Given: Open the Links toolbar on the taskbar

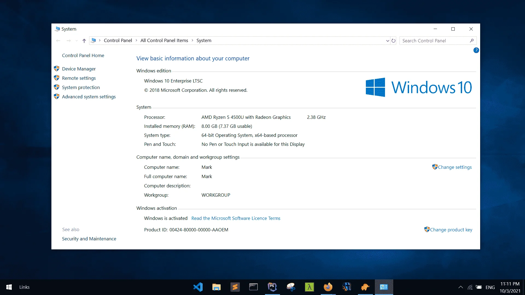Looking at the screenshot, I should (24, 287).
